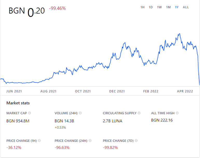Switch chart range to 1H
Image resolution: width=200 pixels, height=158 pixels.
pos(142,7)
